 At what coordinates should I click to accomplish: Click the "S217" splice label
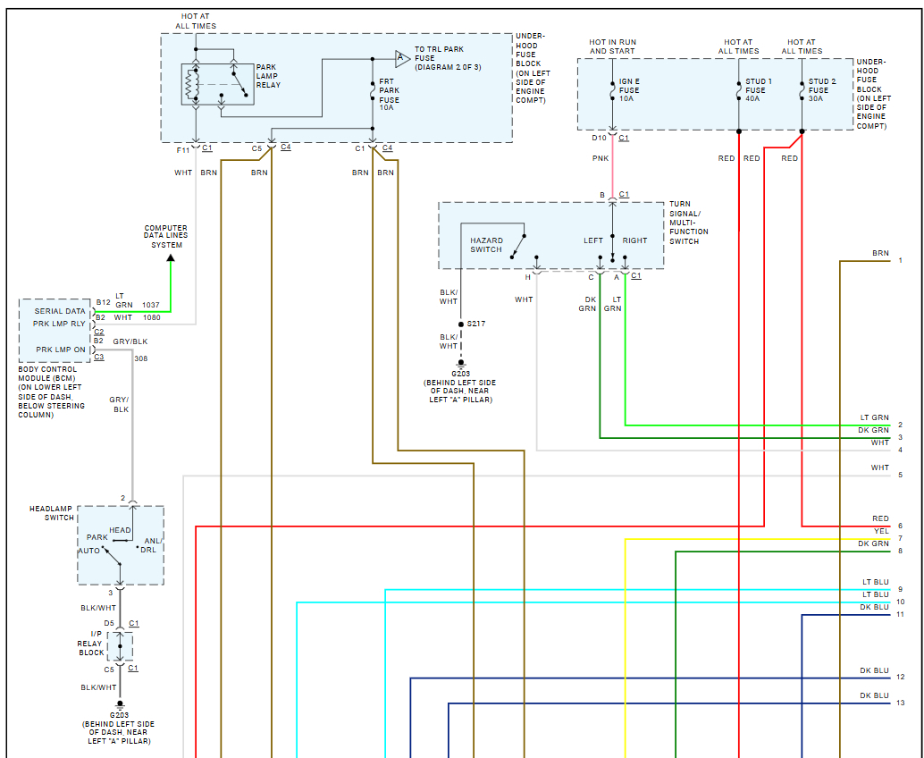(475, 324)
